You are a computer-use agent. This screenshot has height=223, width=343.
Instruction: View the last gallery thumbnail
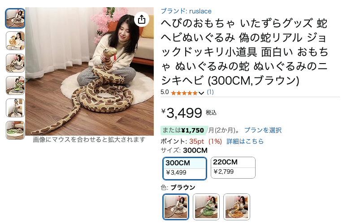(15, 130)
